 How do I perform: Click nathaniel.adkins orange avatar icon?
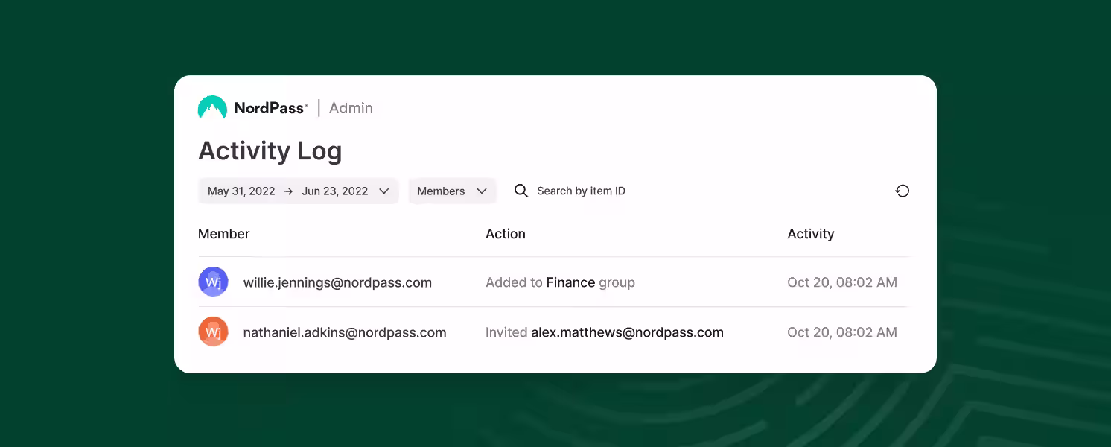(x=213, y=332)
